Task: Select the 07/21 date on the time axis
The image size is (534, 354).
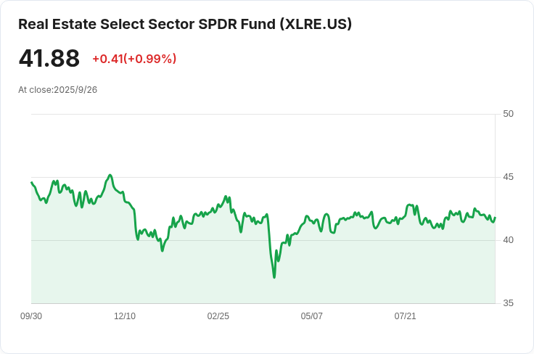Action: pos(405,316)
